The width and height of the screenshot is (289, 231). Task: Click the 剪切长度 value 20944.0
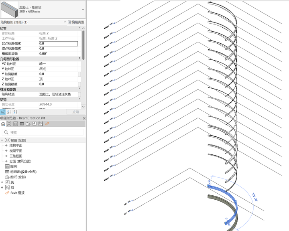click(x=45, y=104)
